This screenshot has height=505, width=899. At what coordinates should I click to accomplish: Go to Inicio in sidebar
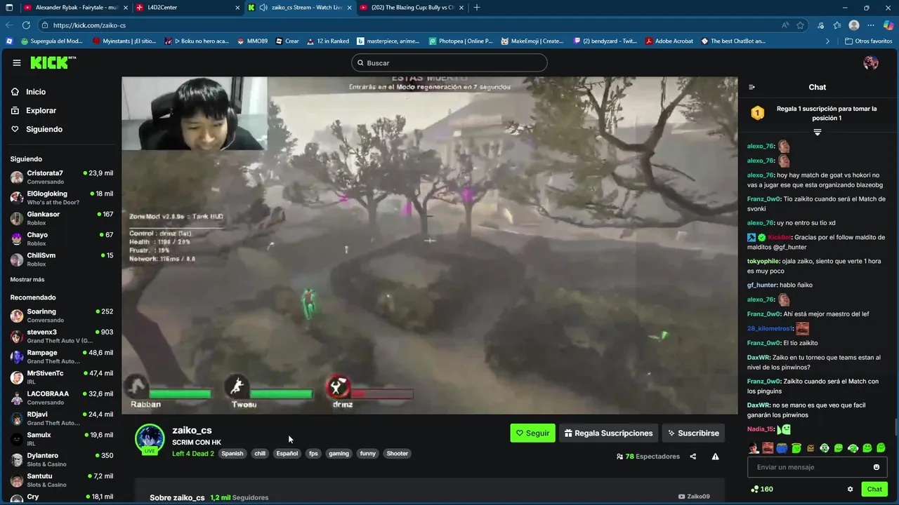click(29, 92)
